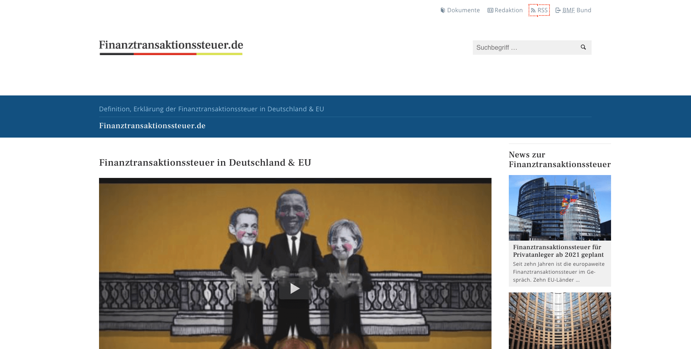Open article Finanztransaktionssteuer für Privatanleger ab 2021
This screenshot has height=349, width=691.
click(x=558, y=251)
